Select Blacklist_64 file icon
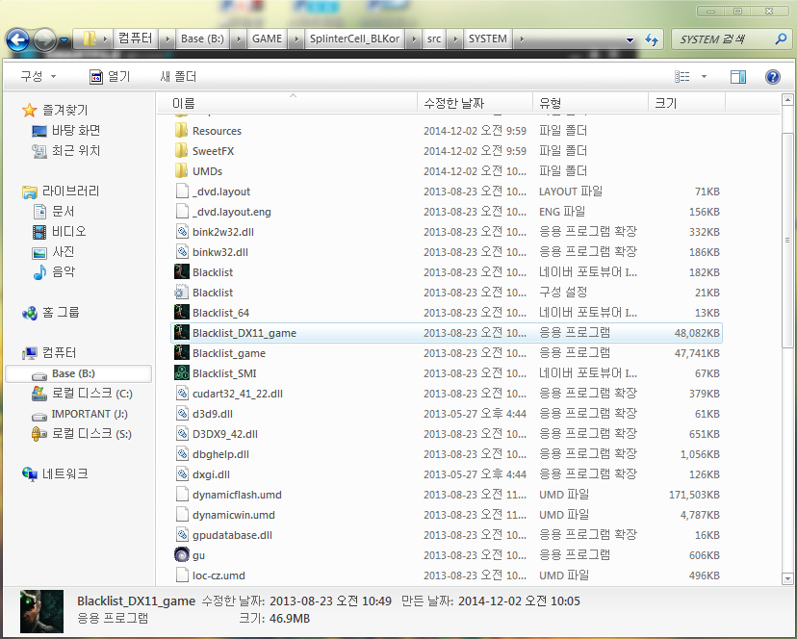This screenshot has height=639, width=797. click(182, 313)
